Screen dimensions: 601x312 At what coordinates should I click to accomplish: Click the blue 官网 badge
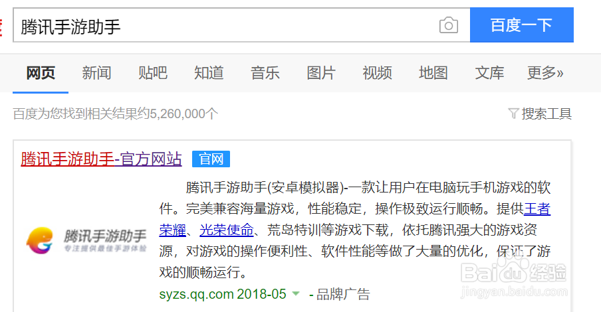tap(211, 159)
